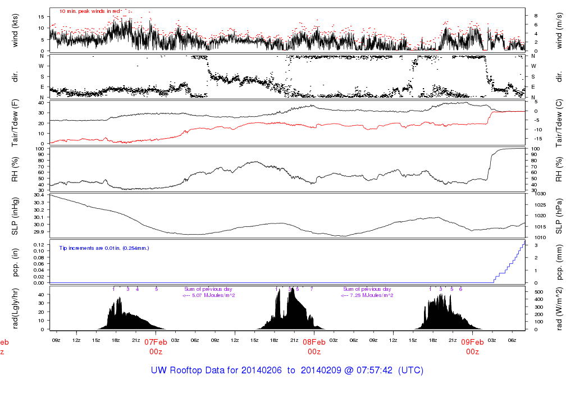This screenshot has width=575, height=393.
Task: Click the '1010' hPa tick value
Action: coord(540,237)
